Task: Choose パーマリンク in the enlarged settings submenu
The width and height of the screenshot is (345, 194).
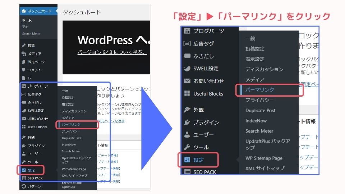Action: (259, 89)
